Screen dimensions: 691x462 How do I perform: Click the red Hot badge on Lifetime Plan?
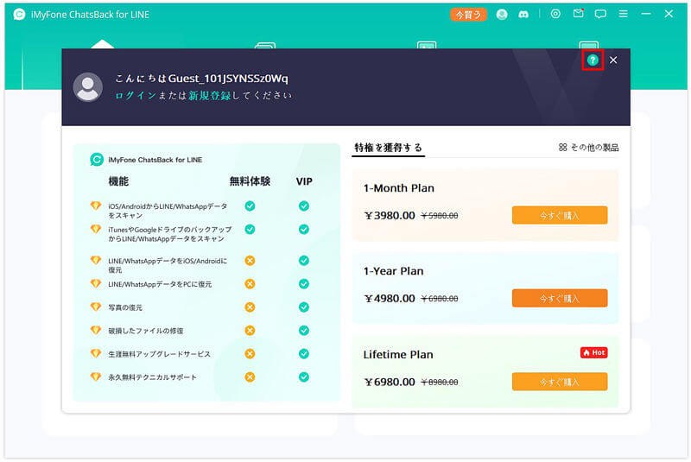[x=593, y=352]
